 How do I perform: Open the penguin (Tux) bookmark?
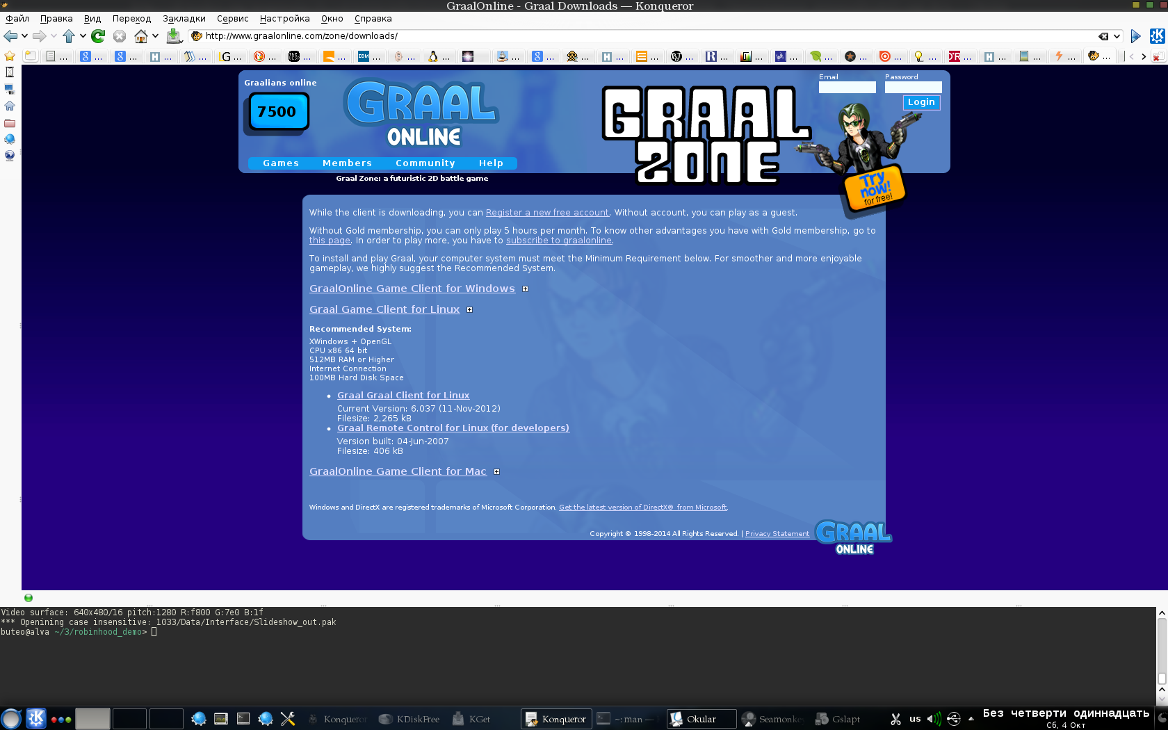click(x=432, y=56)
